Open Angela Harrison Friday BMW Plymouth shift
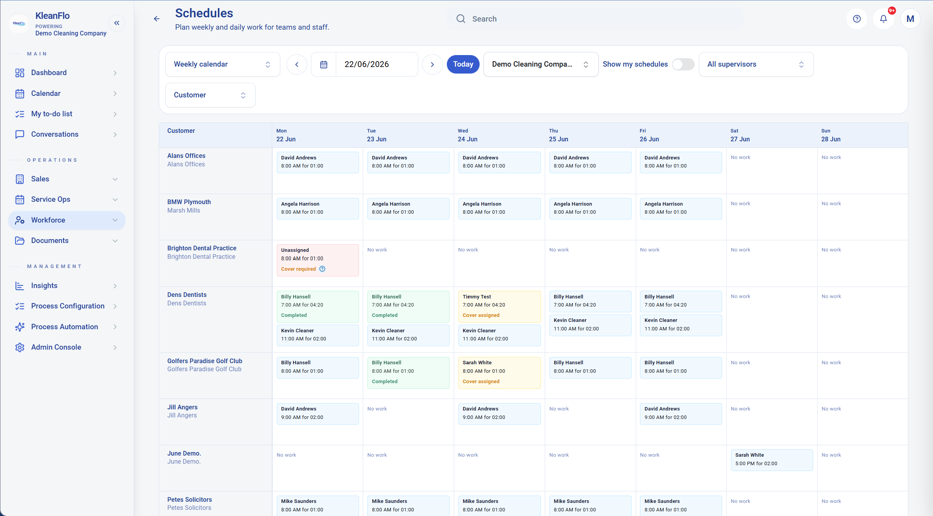The width and height of the screenshot is (933, 516). point(681,209)
